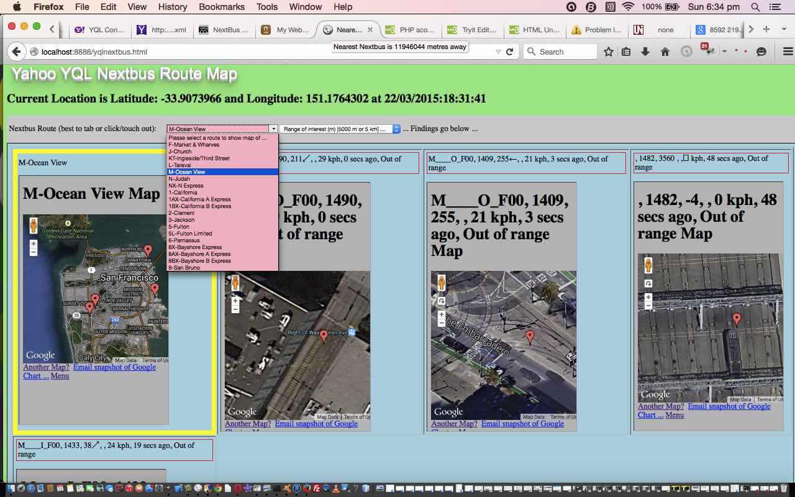Open the File menu
Viewport: 795px width, 497px height.
(x=82, y=7)
